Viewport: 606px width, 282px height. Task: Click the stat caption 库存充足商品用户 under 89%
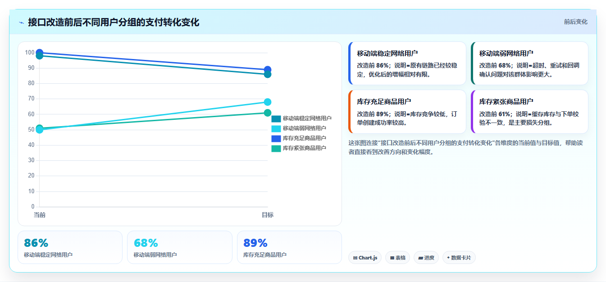(x=265, y=255)
